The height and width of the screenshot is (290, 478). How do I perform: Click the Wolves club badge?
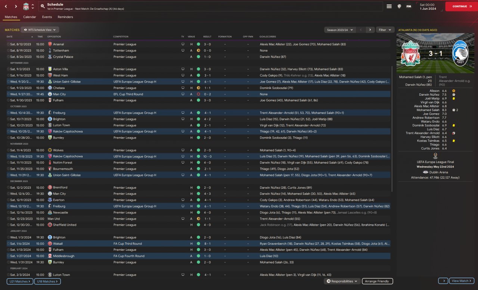point(50,150)
